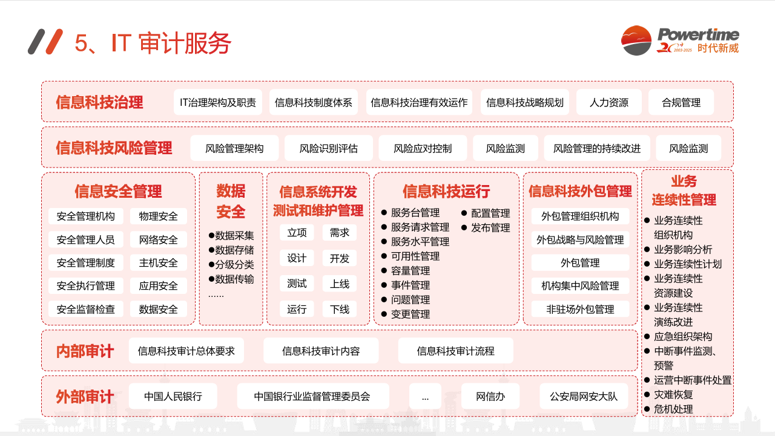Select the 中国人民银行 box
775x436 pixels.
click(x=173, y=397)
